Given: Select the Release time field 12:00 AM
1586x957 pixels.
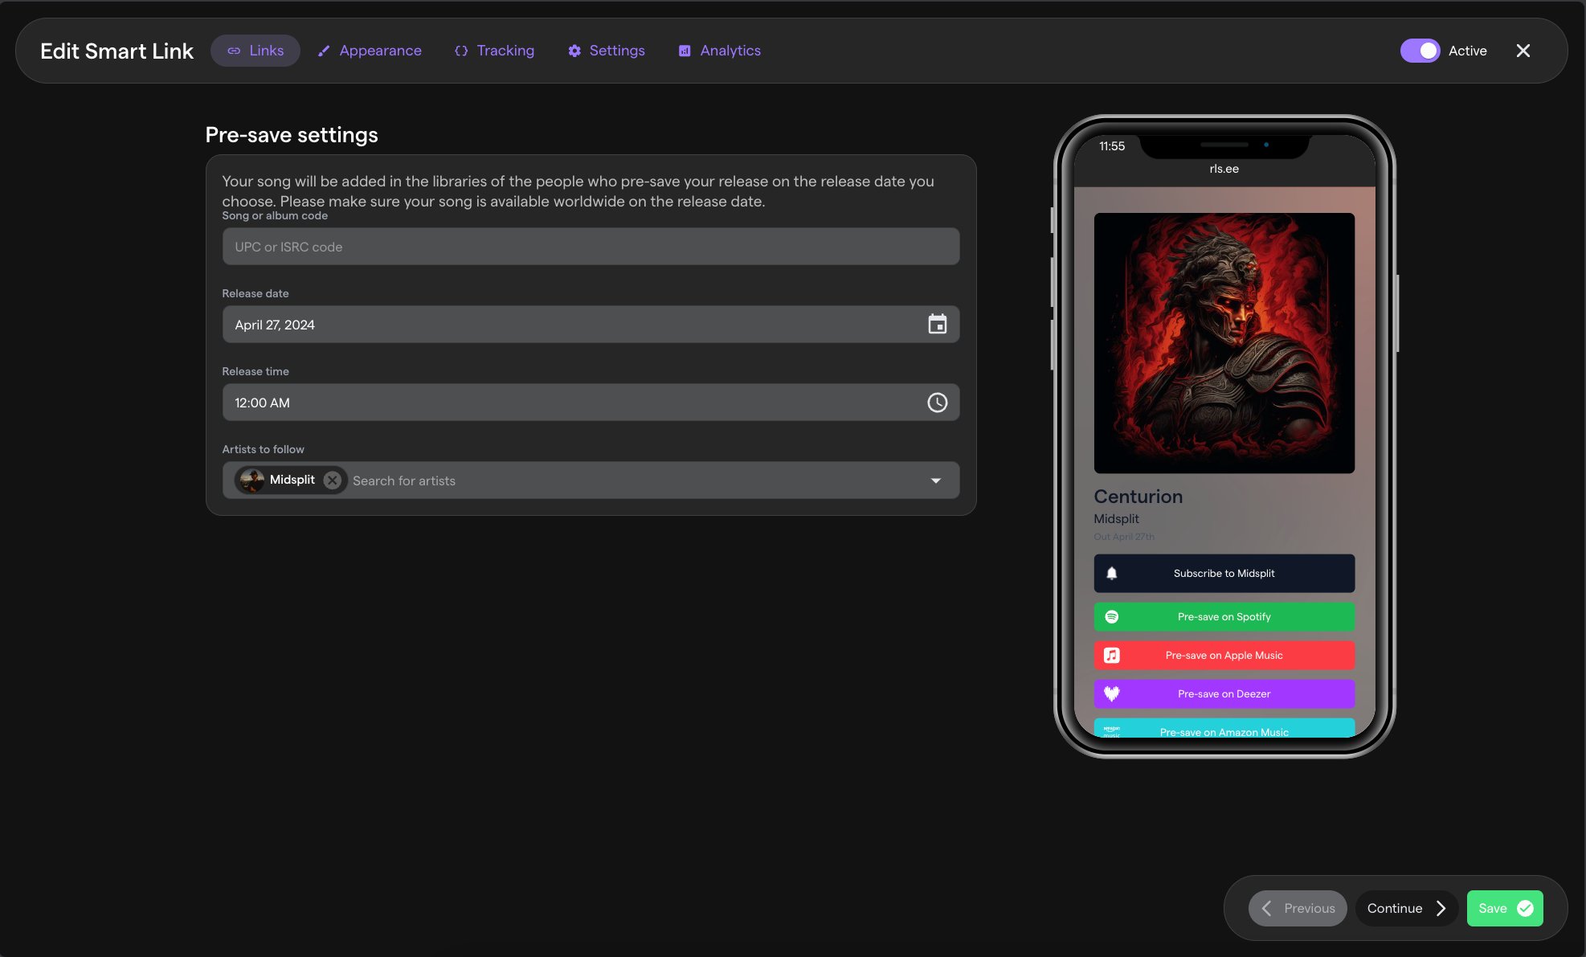Looking at the screenshot, I should pyautogui.click(x=591, y=403).
